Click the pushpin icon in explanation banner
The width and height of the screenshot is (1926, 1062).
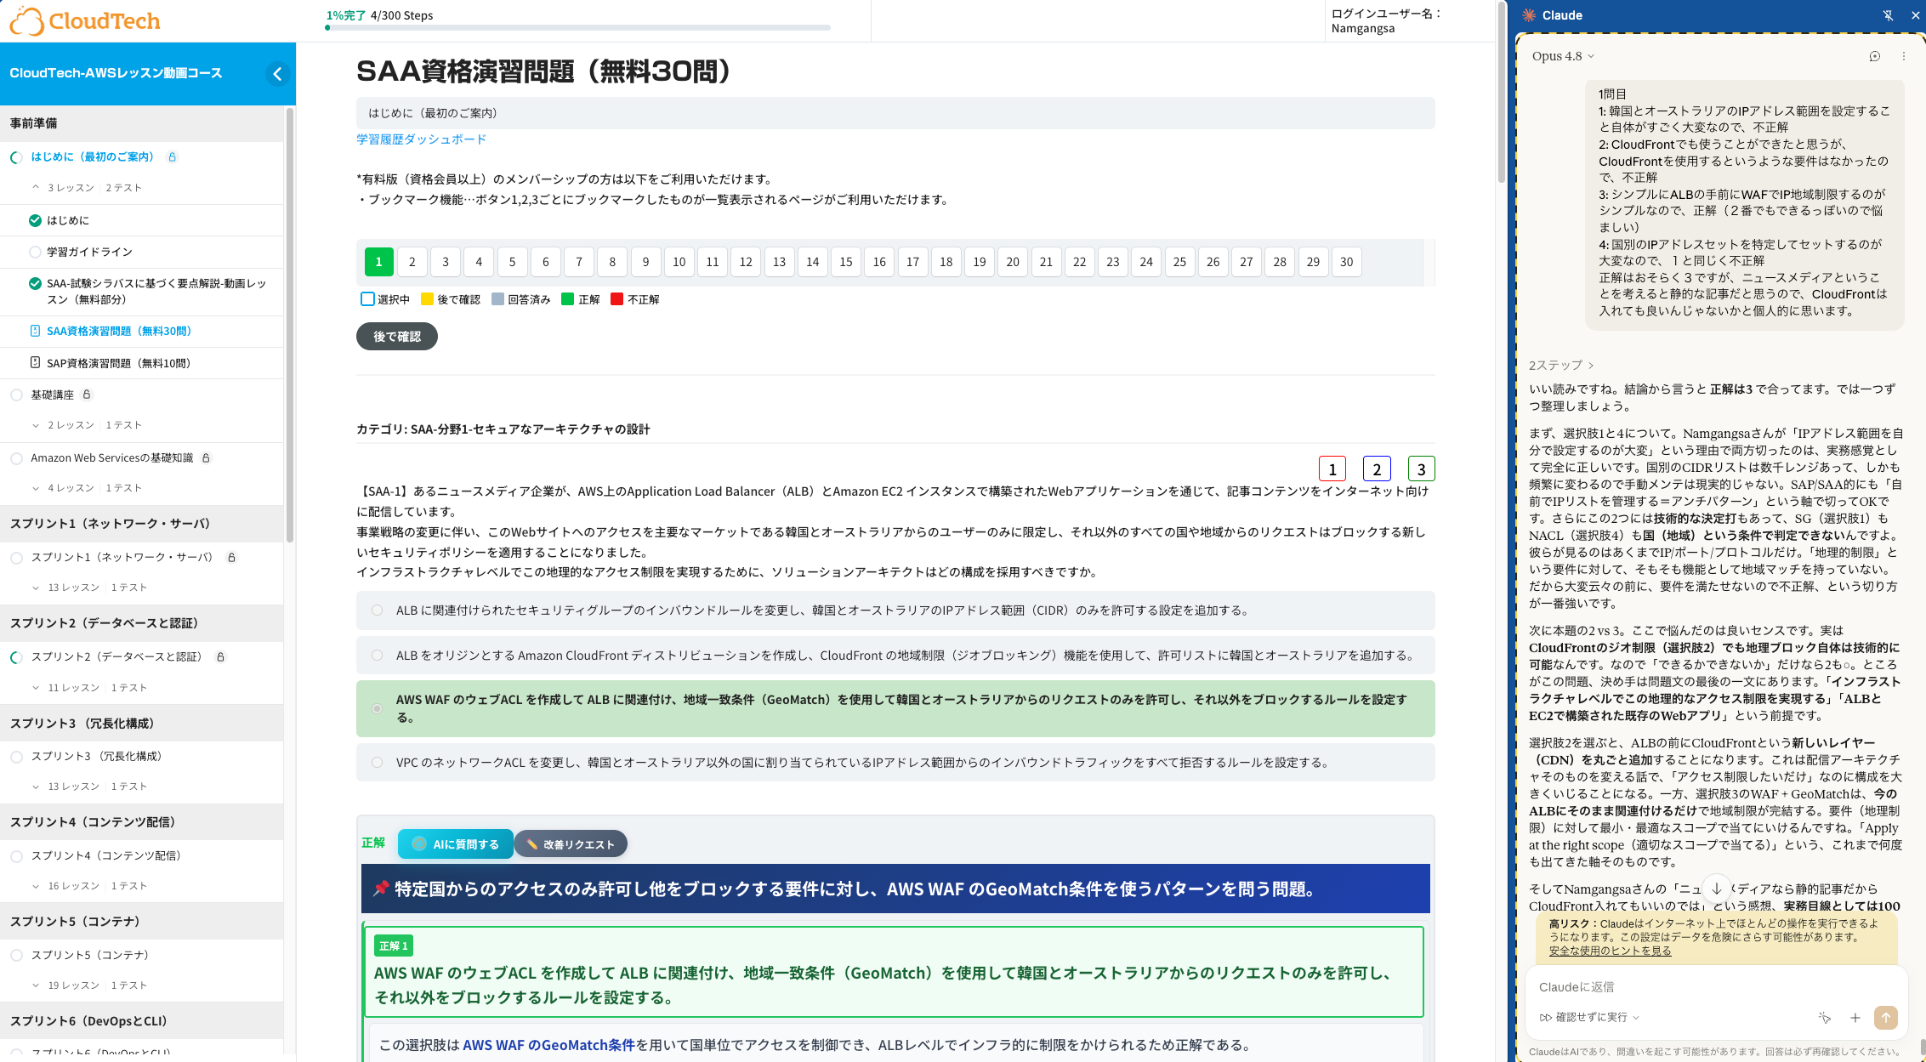pos(381,889)
